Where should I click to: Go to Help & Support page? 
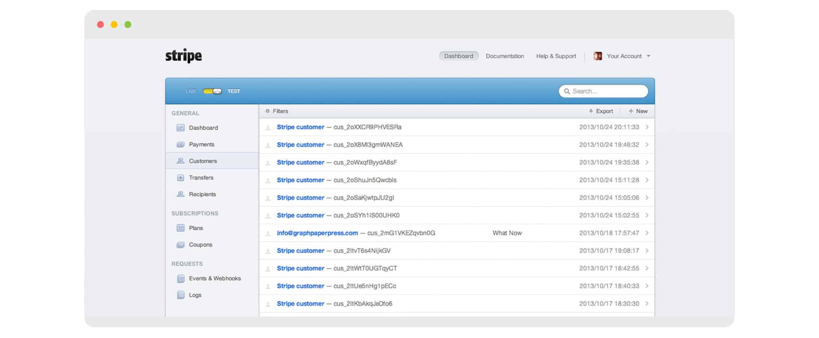[x=556, y=56]
